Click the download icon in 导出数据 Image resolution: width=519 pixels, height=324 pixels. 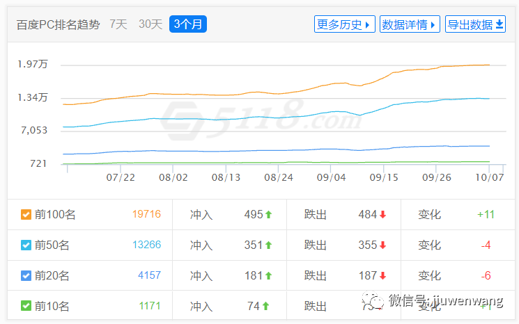pyautogui.click(x=499, y=24)
